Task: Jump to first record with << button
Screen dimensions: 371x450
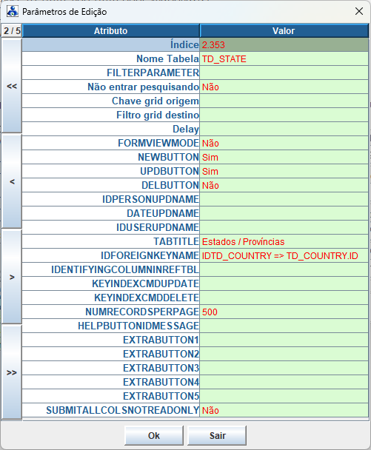Action: (12, 86)
